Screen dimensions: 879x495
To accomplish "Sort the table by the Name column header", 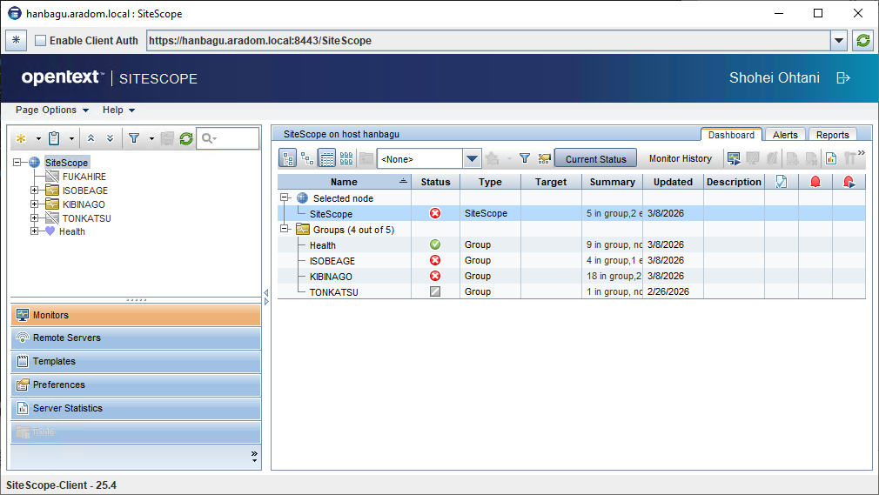I will click(x=344, y=182).
